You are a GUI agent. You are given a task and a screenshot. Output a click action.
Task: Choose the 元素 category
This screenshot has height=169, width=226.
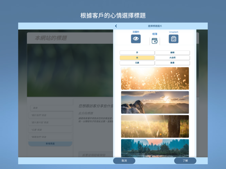tap(137, 63)
